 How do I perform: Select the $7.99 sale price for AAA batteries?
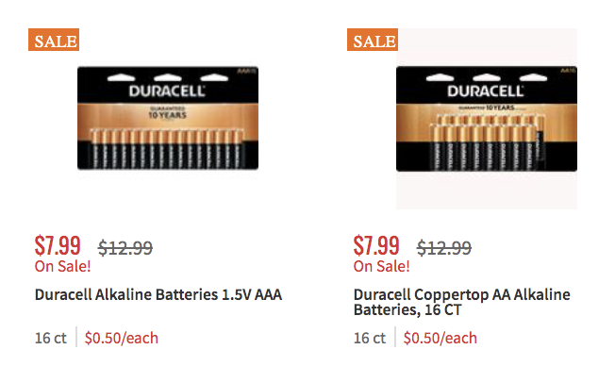point(58,245)
